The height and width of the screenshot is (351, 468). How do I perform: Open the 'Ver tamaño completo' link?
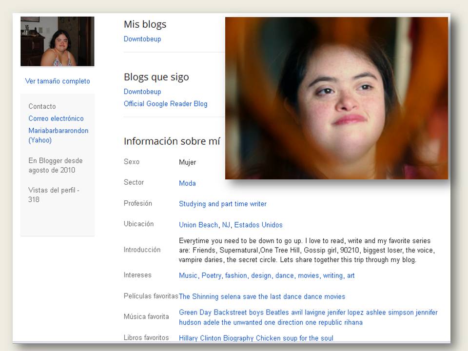(x=58, y=81)
